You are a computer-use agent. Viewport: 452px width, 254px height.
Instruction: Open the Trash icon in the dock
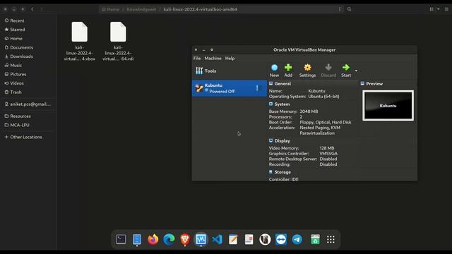click(315, 239)
